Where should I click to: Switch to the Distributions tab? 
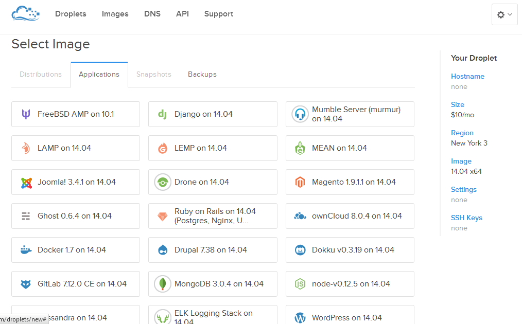pyautogui.click(x=41, y=74)
